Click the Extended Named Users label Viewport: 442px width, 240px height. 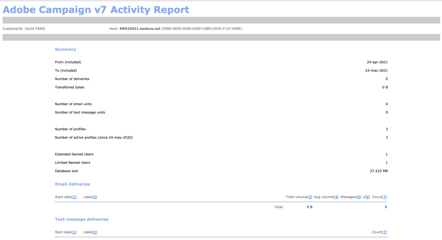click(x=74, y=155)
